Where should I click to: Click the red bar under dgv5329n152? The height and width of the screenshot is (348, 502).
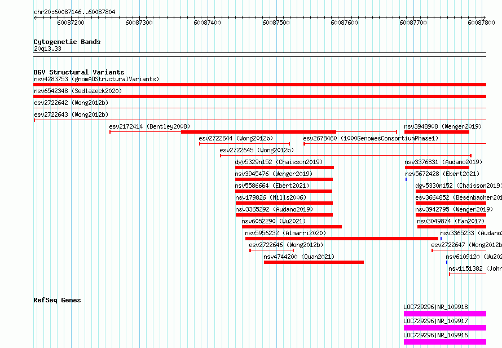(x=284, y=168)
